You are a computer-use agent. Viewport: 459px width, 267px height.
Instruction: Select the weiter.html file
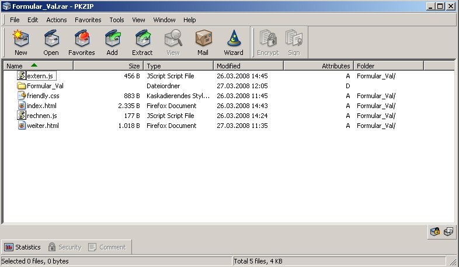click(42, 126)
